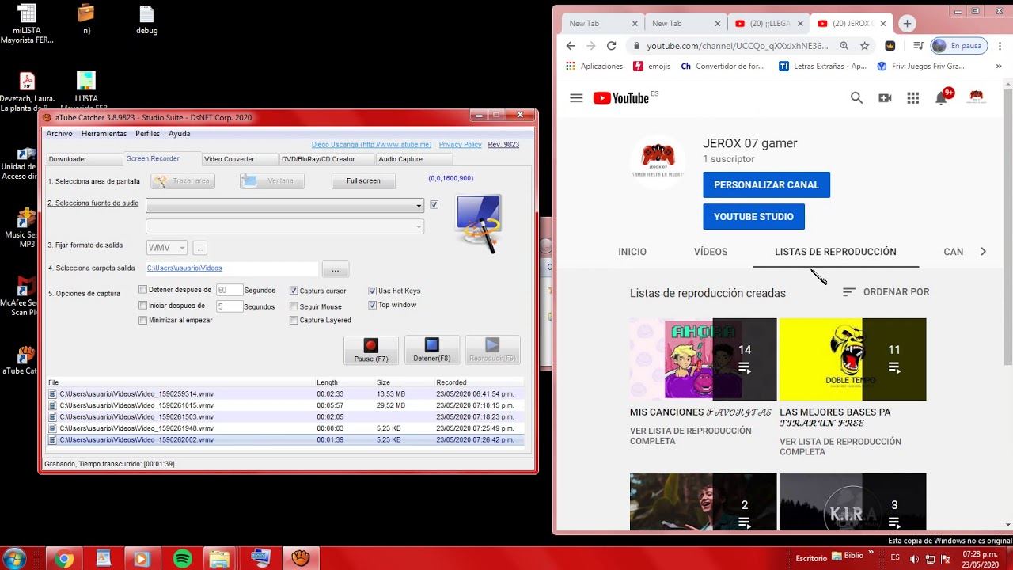
Task: Open MIS CANCIONES FAVORITAS playlist thumbnail
Action: coord(703,359)
